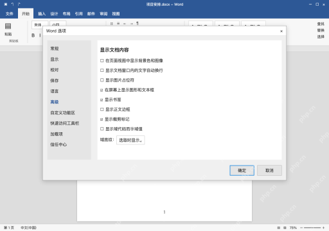
Task: Select 快速访问工具栏 in options sidebar
Action: tap(65, 123)
